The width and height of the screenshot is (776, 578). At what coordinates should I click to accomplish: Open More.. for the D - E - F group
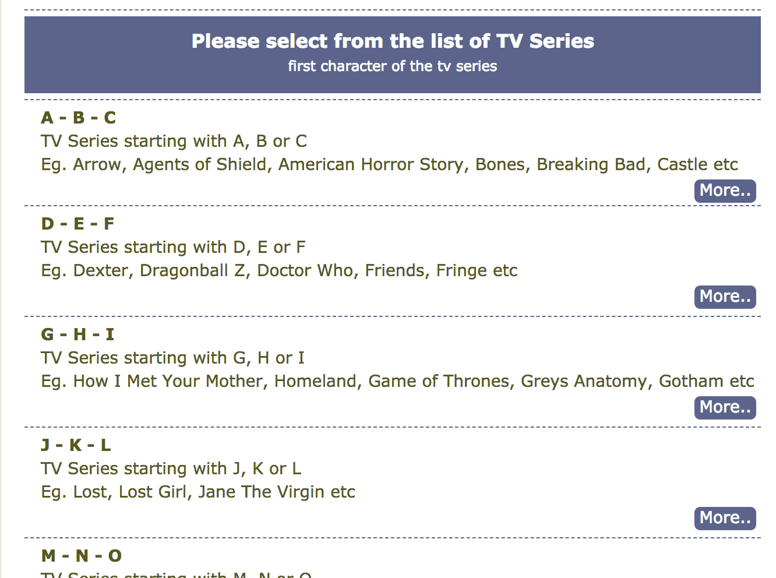point(725,297)
